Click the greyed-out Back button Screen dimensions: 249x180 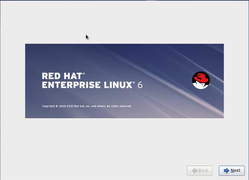[x=200, y=171]
